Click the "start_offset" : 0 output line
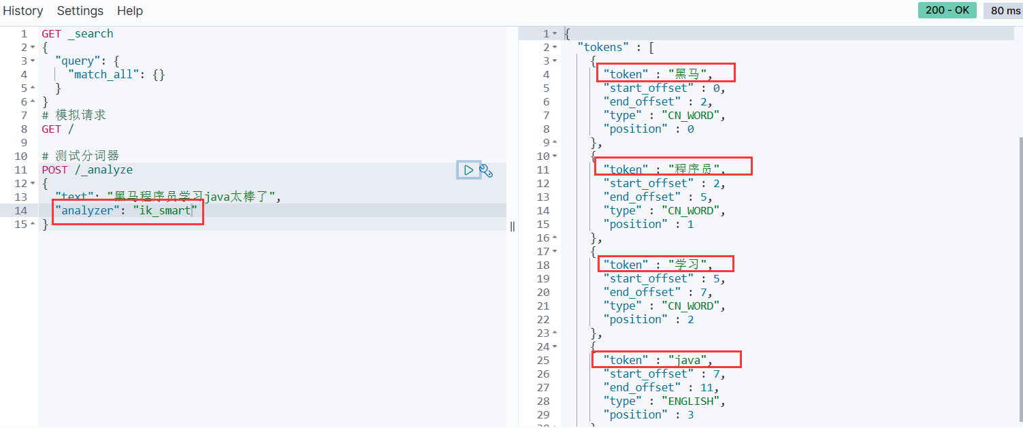 point(664,88)
